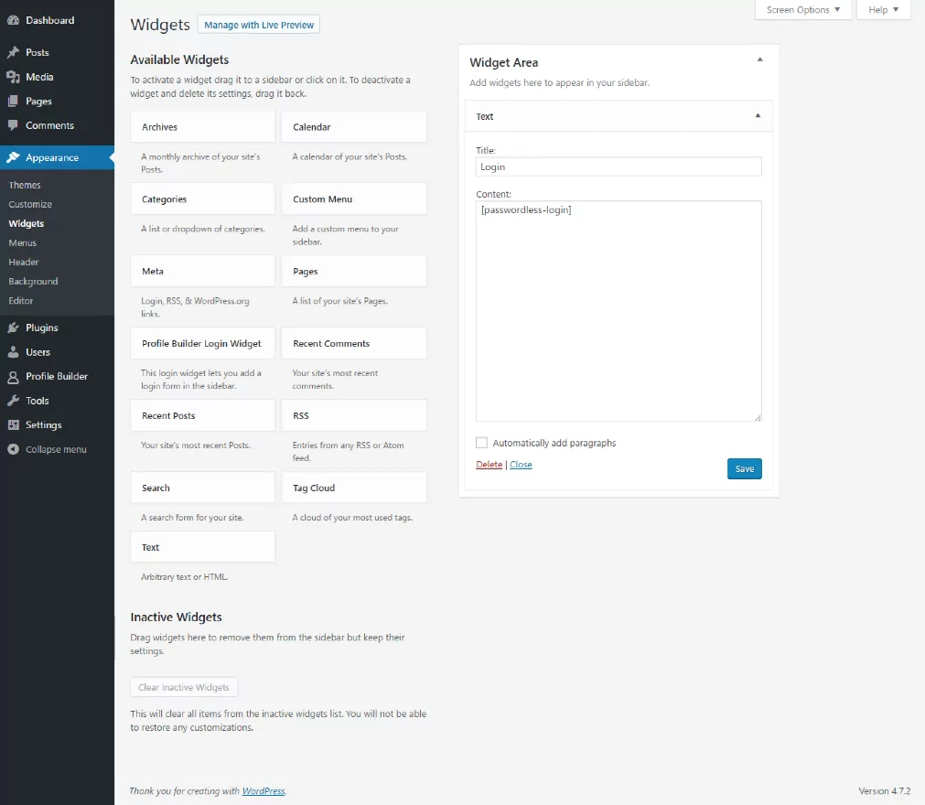
Task: Collapse the Widget Area panel arrow
Action: (x=759, y=59)
